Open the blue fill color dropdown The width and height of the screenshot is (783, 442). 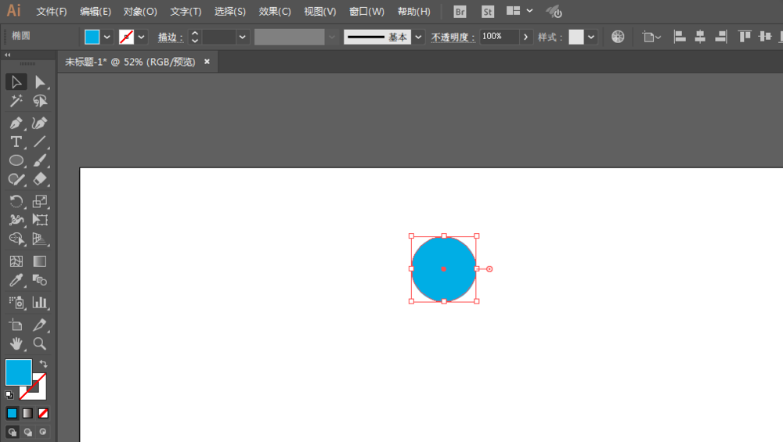click(106, 37)
